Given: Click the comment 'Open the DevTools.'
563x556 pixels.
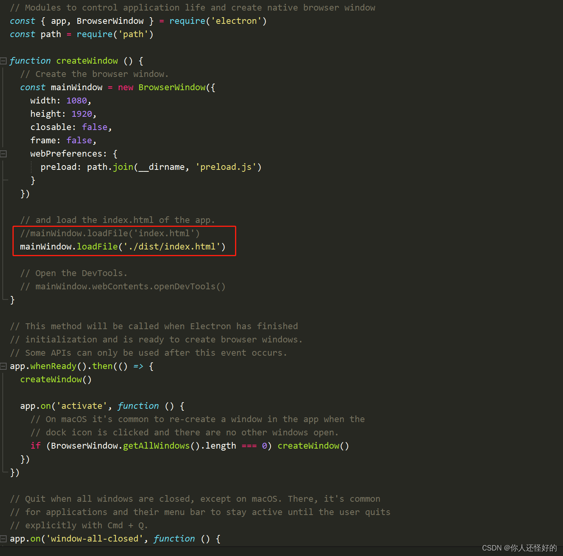Looking at the screenshot, I should [74, 273].
